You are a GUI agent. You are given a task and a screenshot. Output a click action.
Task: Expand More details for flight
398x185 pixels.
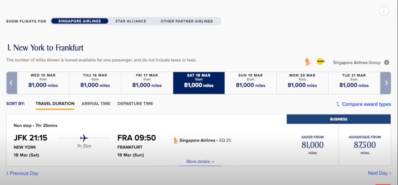point(200,161)
